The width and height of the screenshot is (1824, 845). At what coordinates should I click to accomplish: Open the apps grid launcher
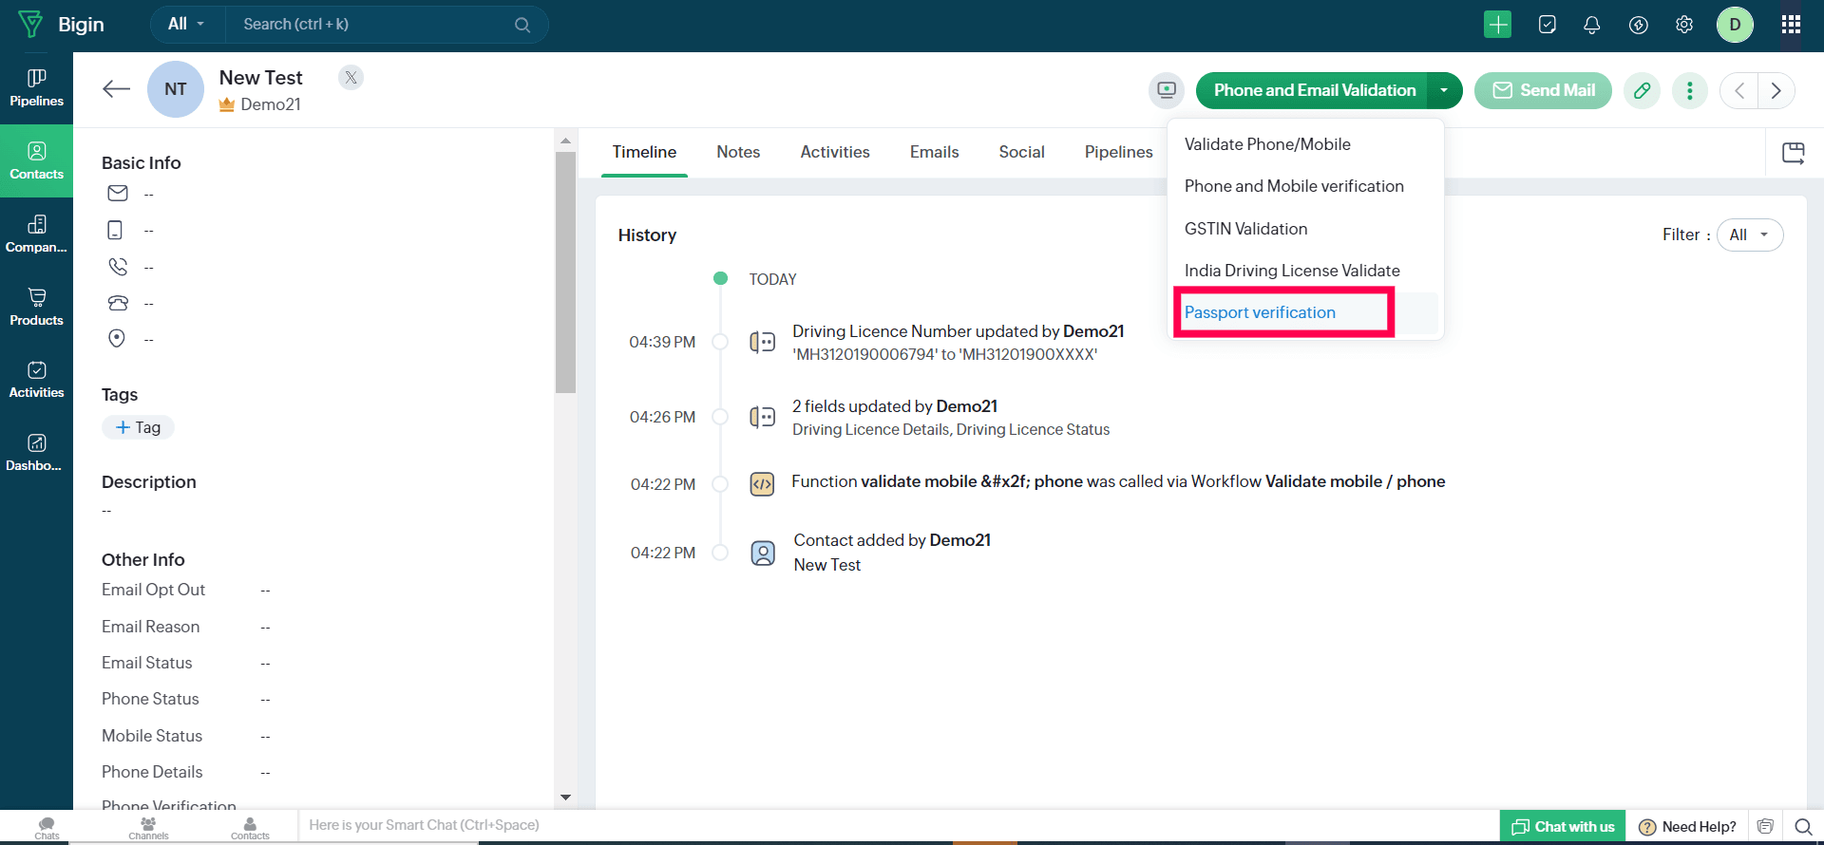pyautogui.click(x=1791, y=25)
